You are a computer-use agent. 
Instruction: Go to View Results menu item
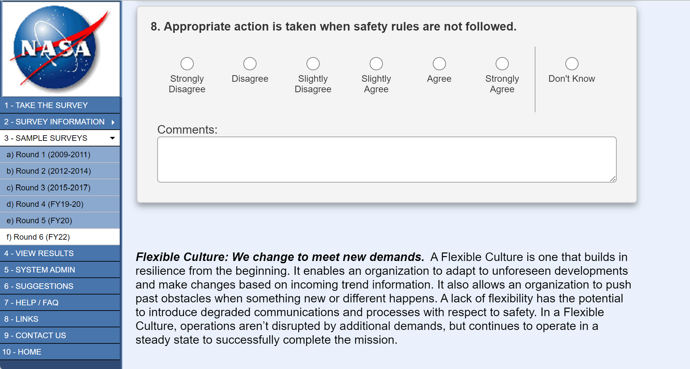tap(39, 253)
